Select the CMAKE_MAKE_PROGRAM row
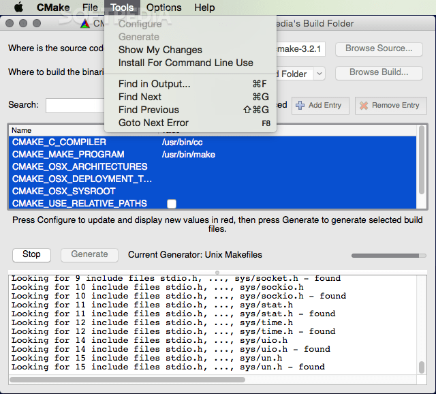The width and height of the screenshot is (436, 394). click(213, 155)
